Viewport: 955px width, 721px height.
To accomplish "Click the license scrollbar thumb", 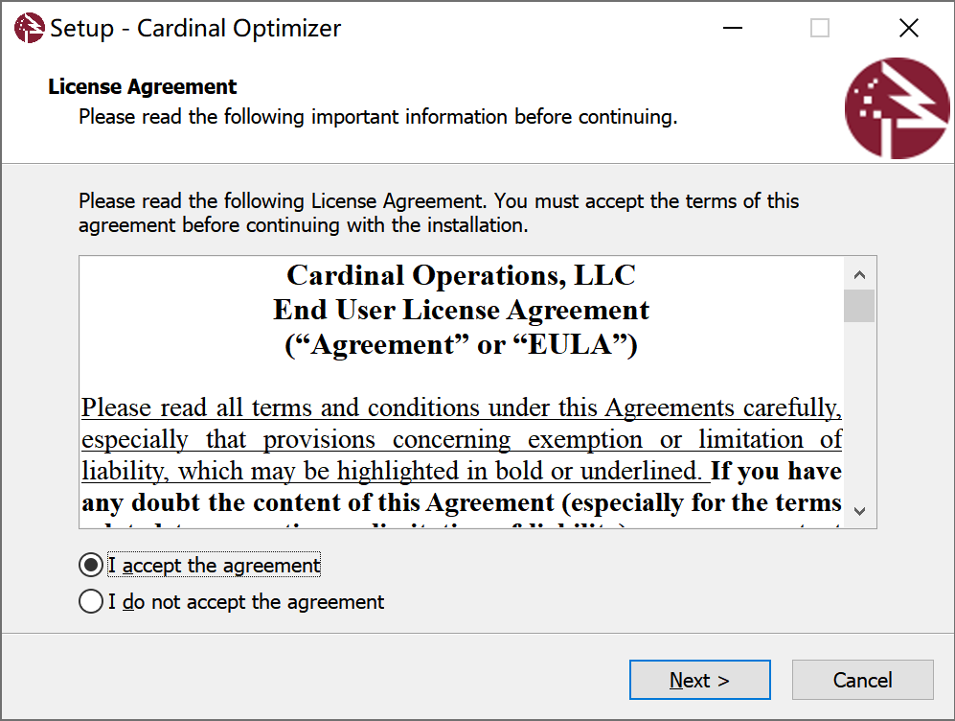I will [859, 306].
